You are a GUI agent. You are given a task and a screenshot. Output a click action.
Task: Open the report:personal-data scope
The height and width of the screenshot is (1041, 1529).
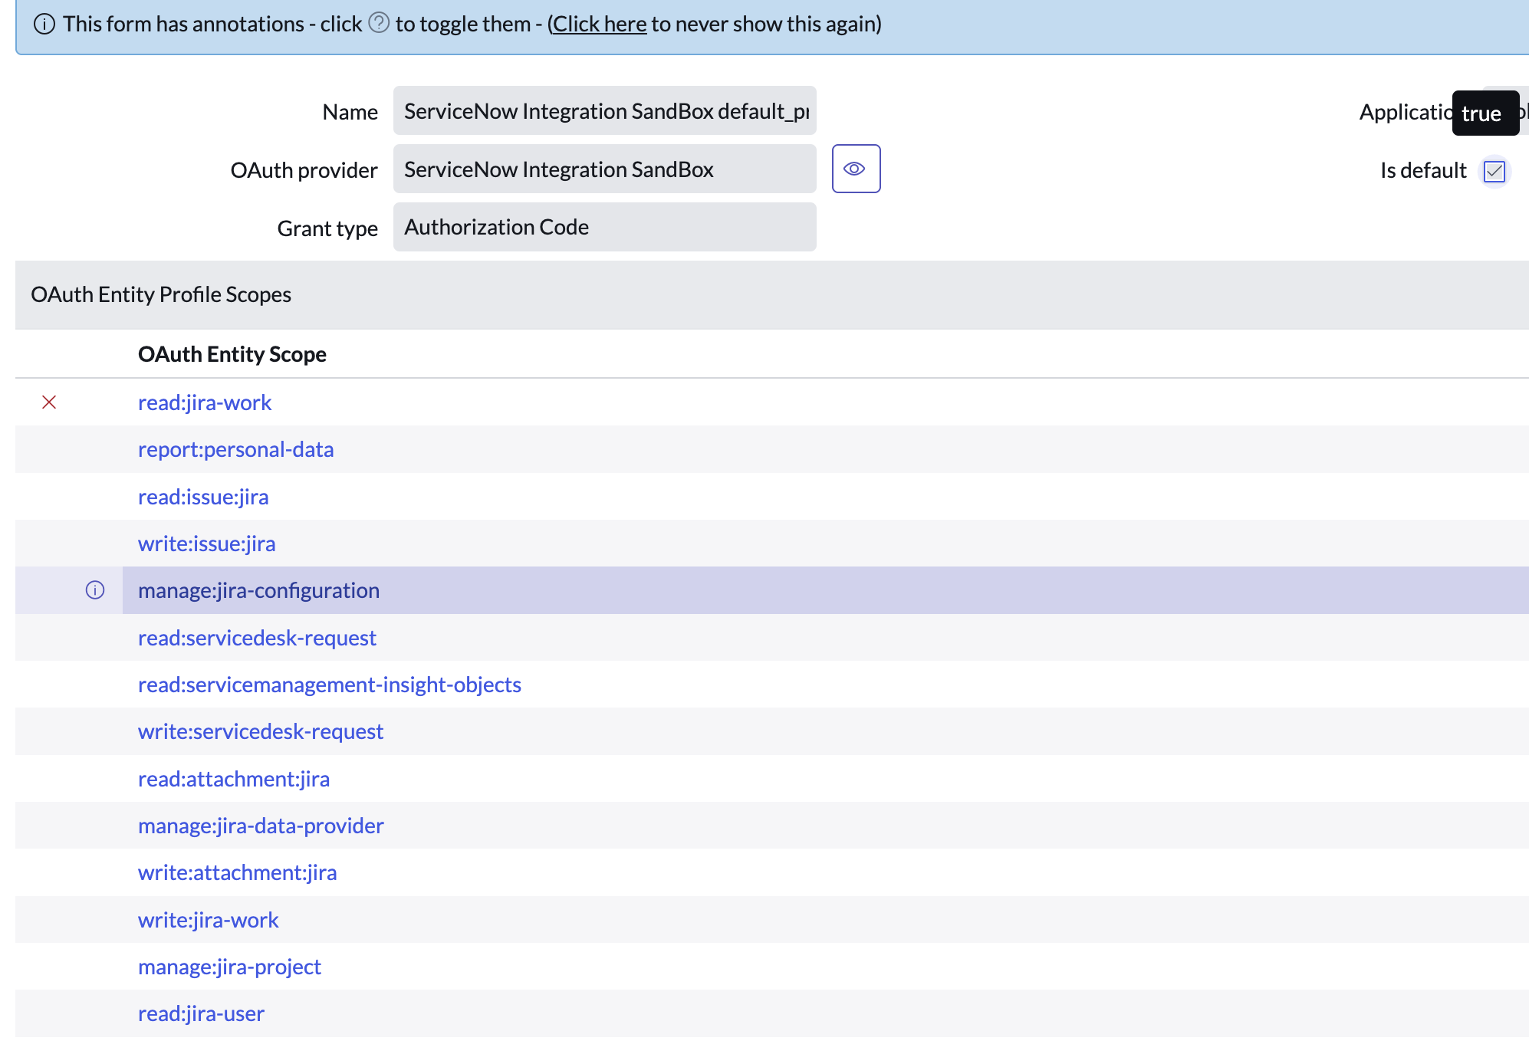235,450
